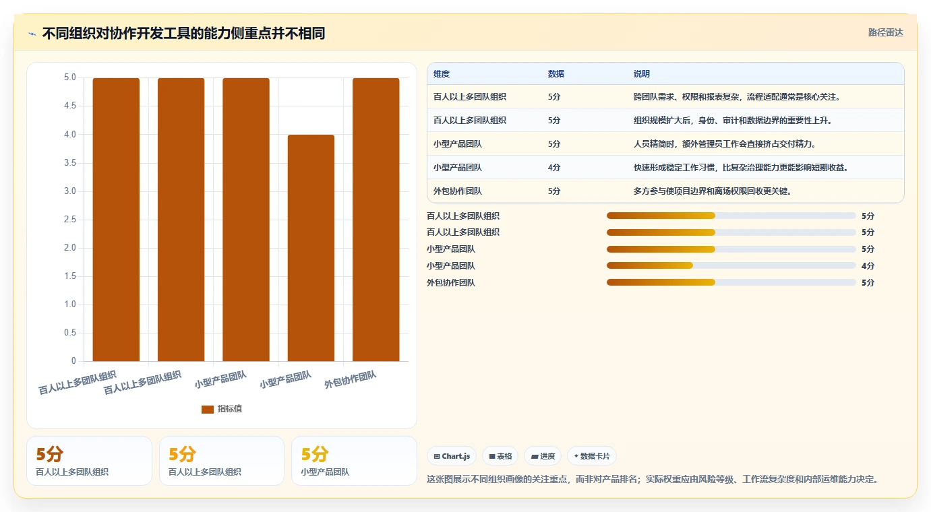Click the 路径雷达 label in the header
The image size is (931, 512).
tap(885, 32)
